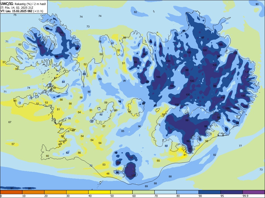Pick the pale yellow 50–60 legend swatch
This screenshot has height=198, width=265.
(121, 192)
